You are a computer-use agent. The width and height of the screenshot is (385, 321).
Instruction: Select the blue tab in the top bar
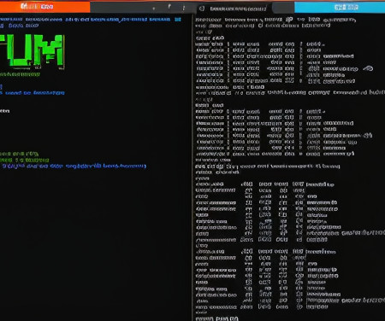[340, 7]
